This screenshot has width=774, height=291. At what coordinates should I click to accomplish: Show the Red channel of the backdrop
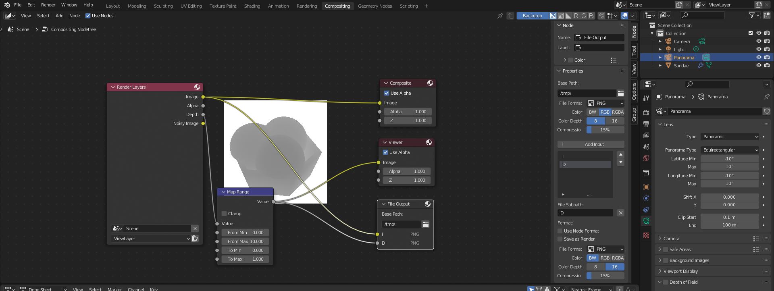click(576, 16)
